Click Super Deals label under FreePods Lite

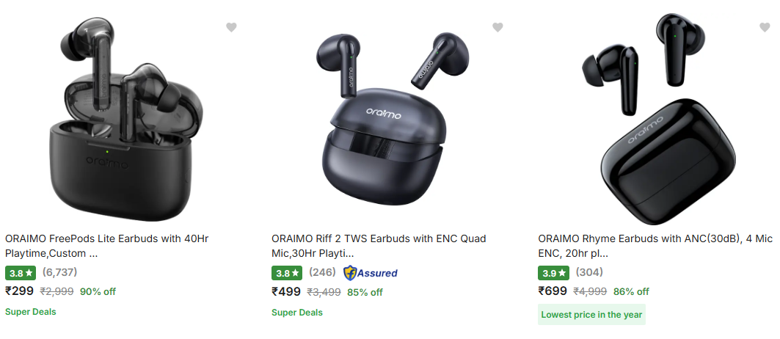pyautogui.click(x=31, y=312)
